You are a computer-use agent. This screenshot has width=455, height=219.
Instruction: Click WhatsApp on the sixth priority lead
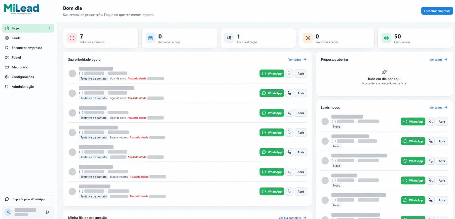tap(272, 172)
